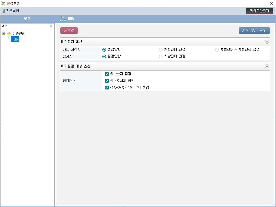Clear the dur search field with X icon
Image resolution: width=276 pixels, height=207 pixels.
pyautogui.click(x=51, y=26)
